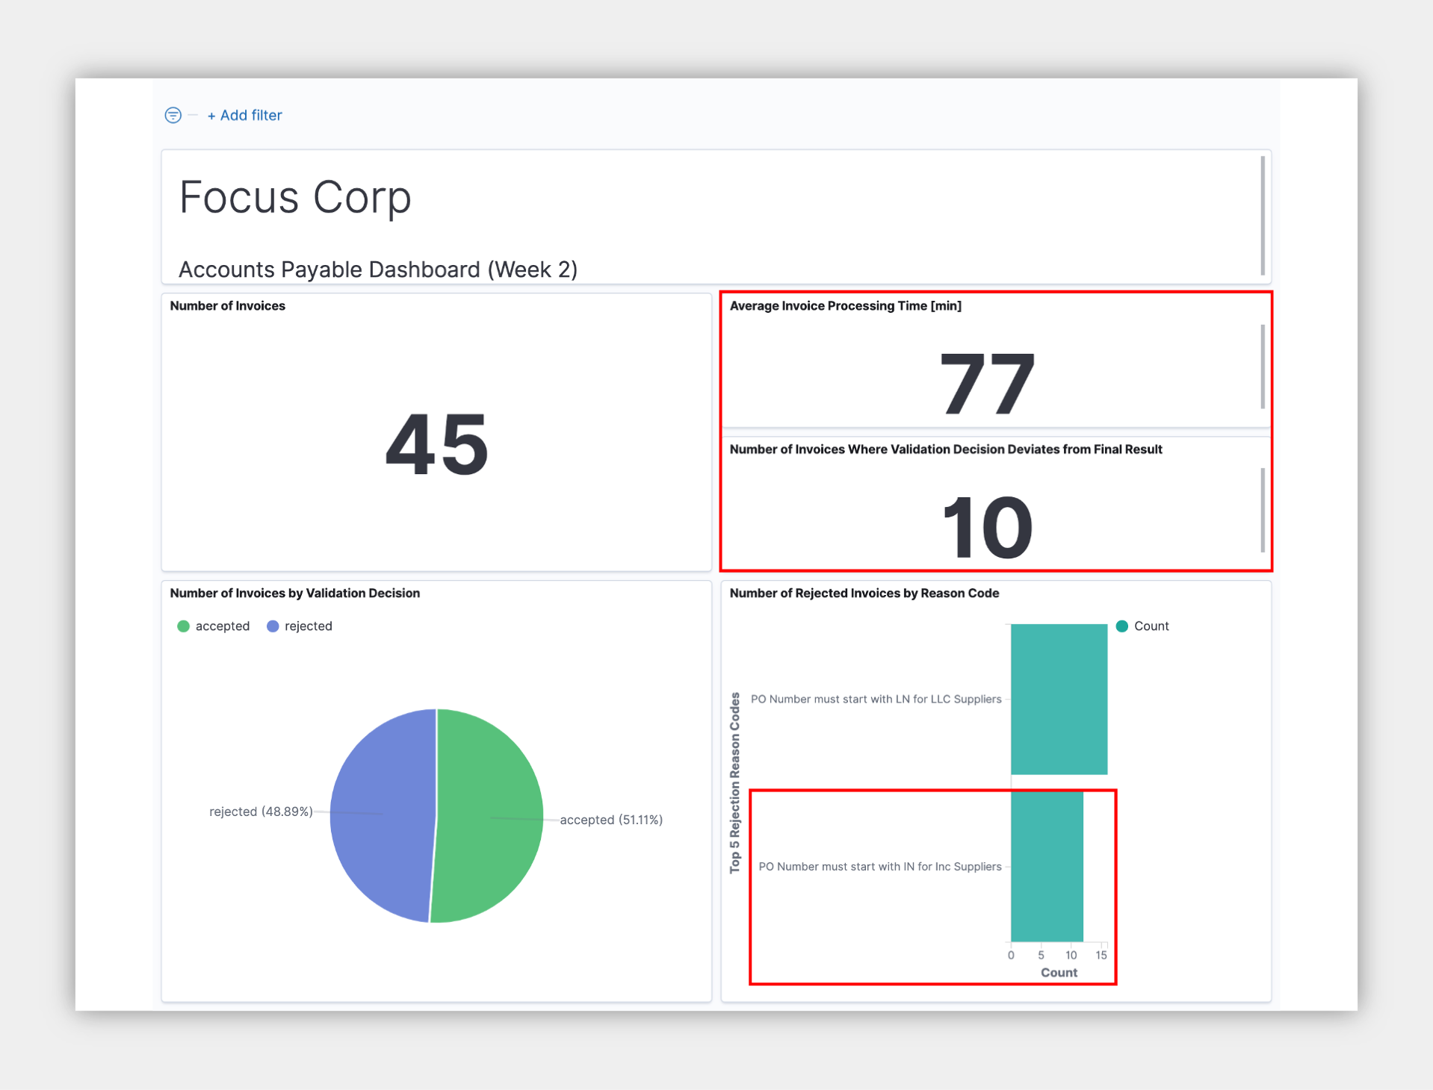Click the Average Invoice Processing Time scrollbar
The width and height of the screenshot is (1433, 1090).
(1263, 367)
